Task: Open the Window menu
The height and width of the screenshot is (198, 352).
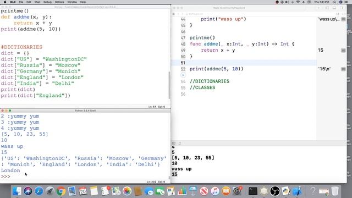Action: 72,2
